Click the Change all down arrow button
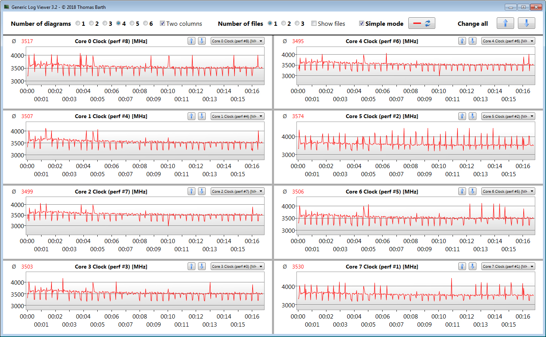Screen dimensions: 546x337 [526, 23]
